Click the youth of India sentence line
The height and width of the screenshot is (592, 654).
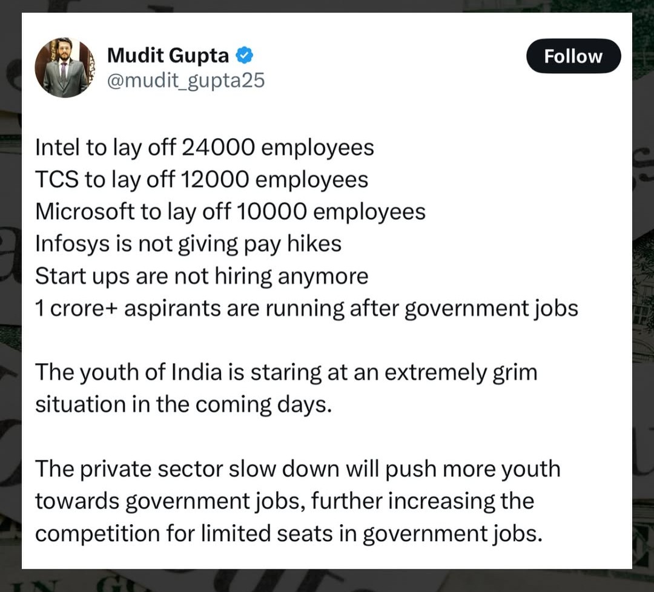(x=286, y=372)
